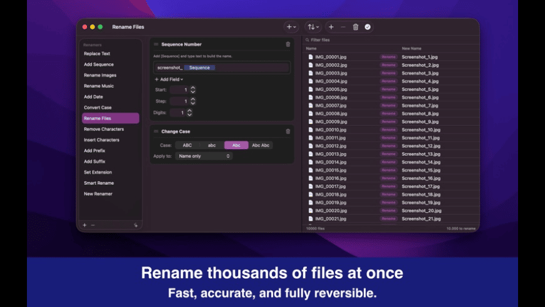545x307 pixels.
Task: Click the Step number field
Action: (x=179, y=101)
